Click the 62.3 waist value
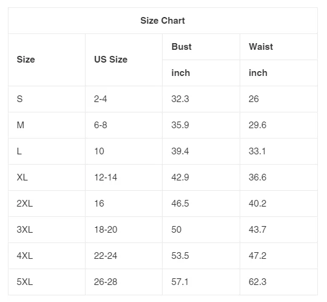 pos(258,282)
